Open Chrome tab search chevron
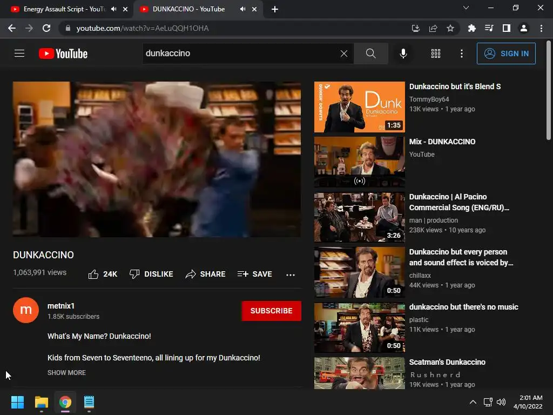Image resolution: width=553 pixels, height=415 pixels. (x=466, y=8)
